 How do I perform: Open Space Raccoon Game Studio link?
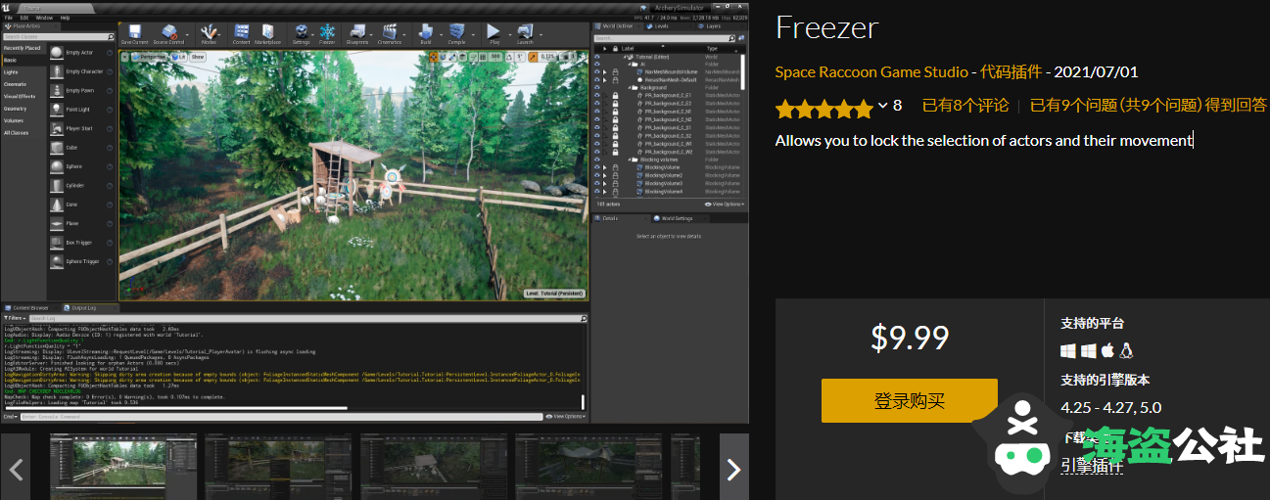pos(870,72)
